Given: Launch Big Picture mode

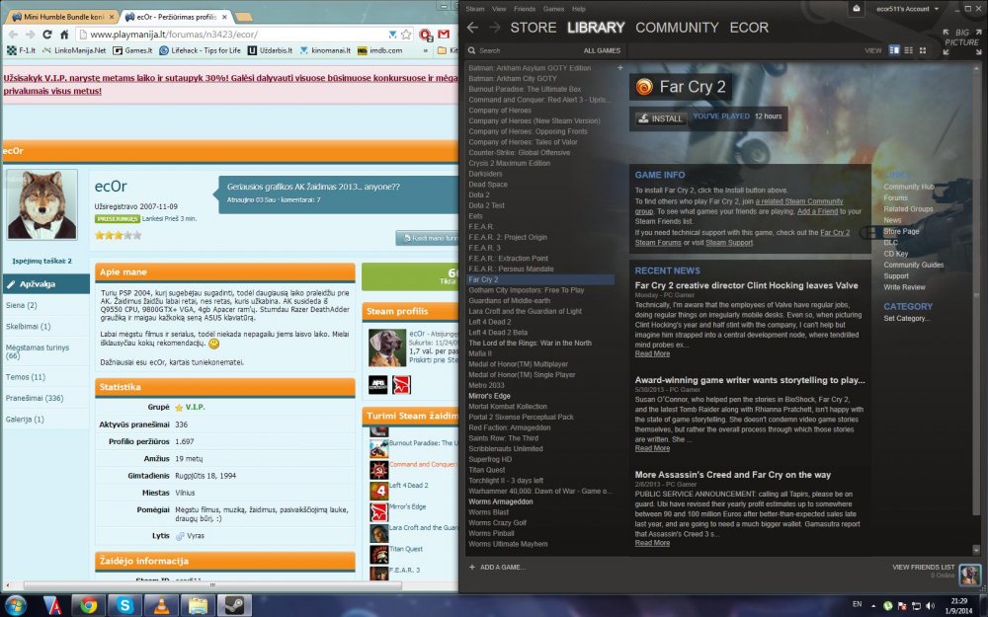Looking at the screenshot, I should coord(960,39).
